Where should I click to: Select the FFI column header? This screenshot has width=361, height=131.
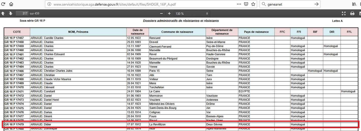(299, 32)
